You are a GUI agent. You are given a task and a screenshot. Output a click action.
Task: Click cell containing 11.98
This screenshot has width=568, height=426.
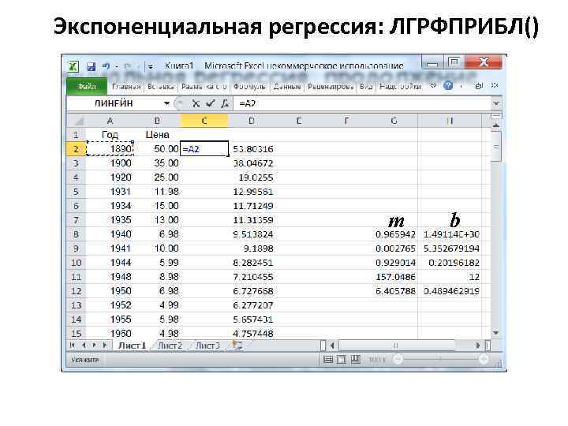pyautogui.click(x=157, y=192)
